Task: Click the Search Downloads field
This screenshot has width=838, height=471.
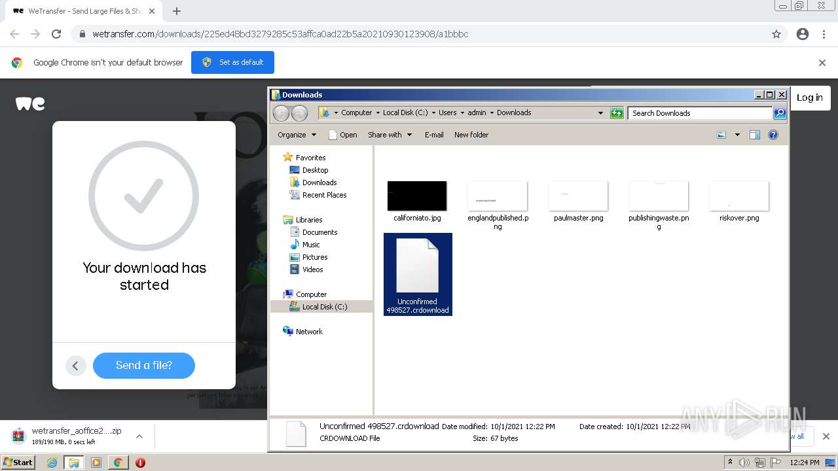Action: pyautogui.click(x=700, y=113)
